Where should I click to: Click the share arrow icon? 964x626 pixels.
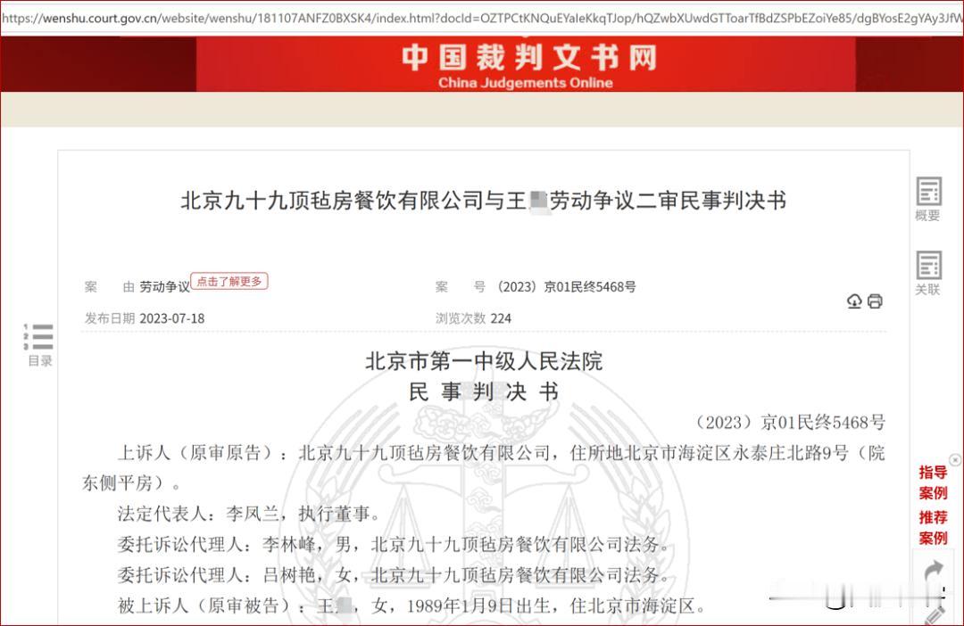coord(934,571)
